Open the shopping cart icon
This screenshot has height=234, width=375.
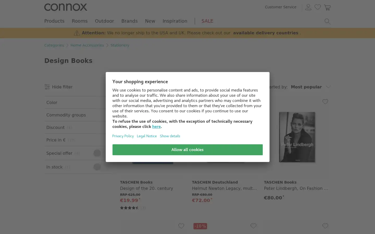pyautogui.click(x=327, y=7)
